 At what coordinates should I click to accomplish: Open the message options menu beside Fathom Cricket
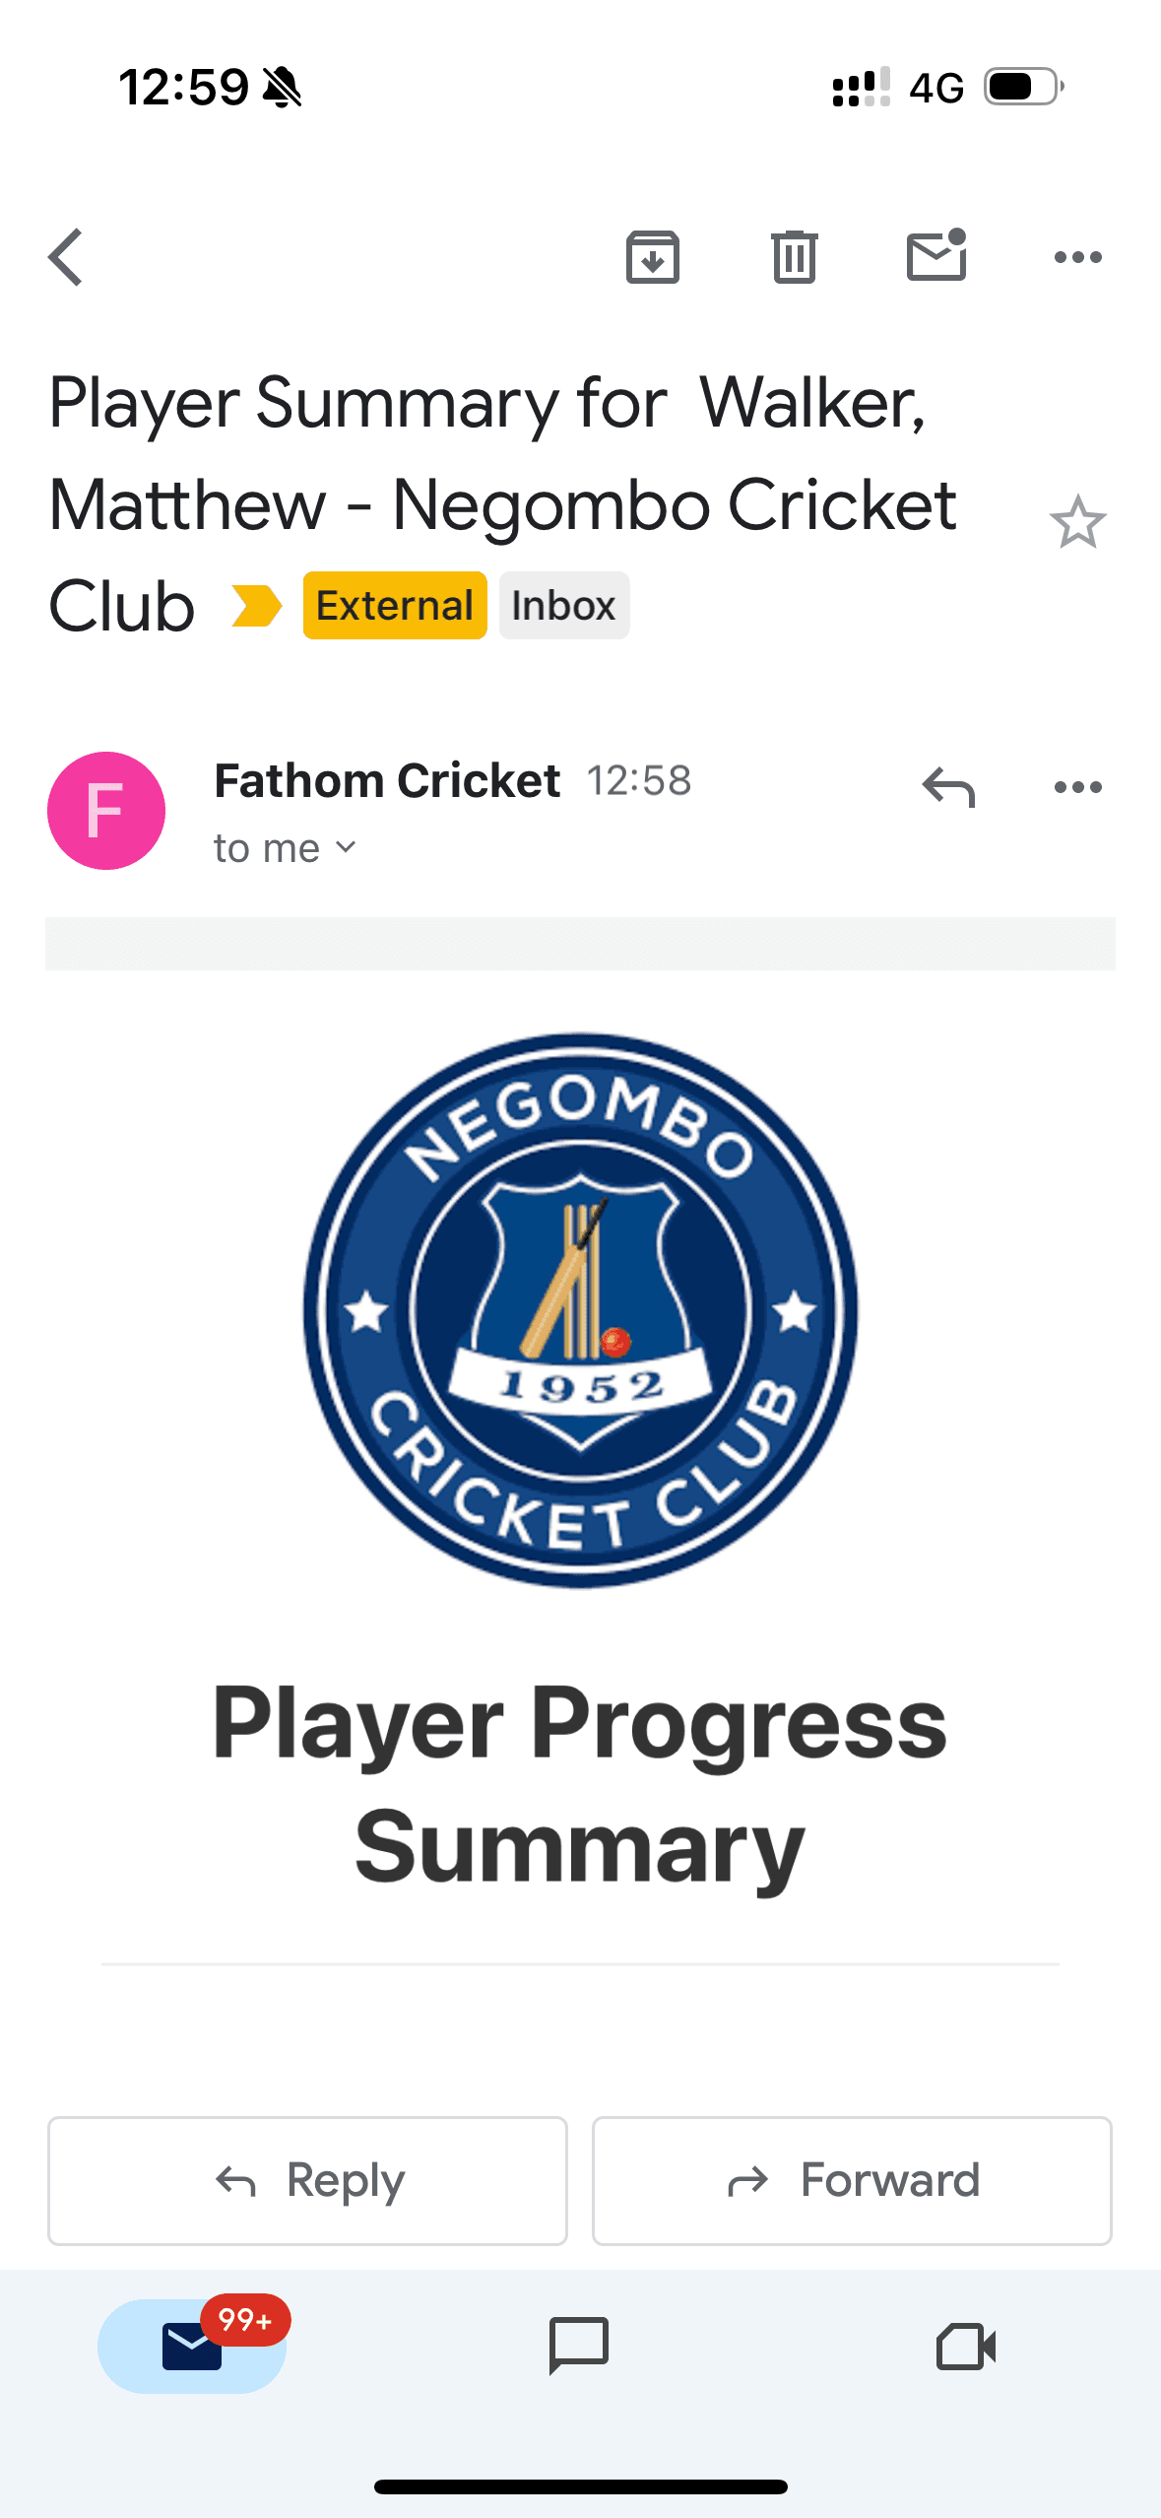click(x=1078, y=788)
